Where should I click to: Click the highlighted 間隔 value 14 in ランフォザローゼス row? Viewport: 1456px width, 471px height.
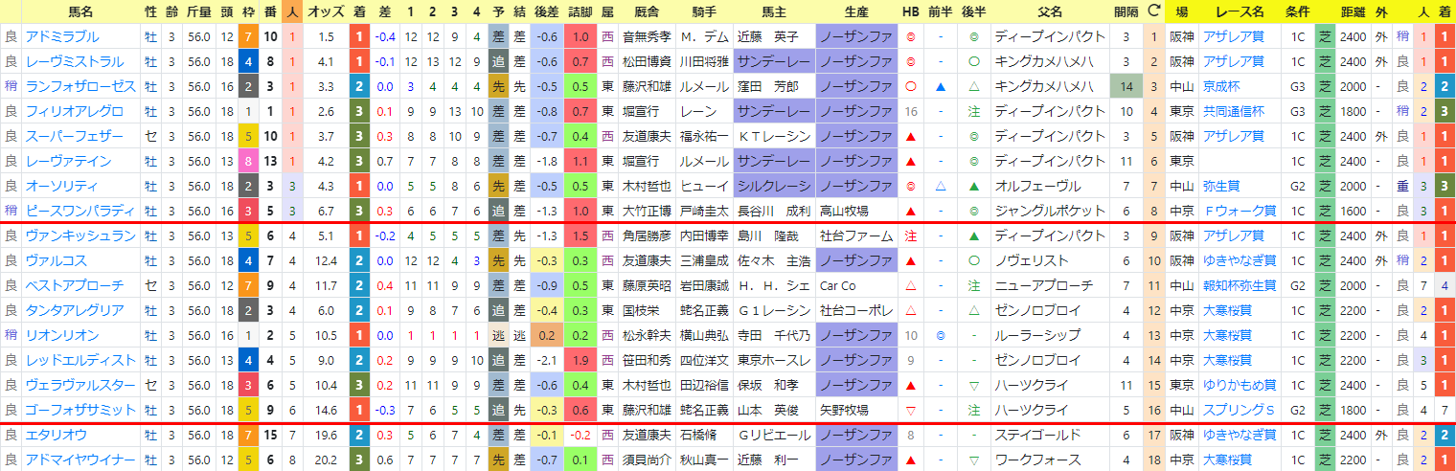point(1126,87)
